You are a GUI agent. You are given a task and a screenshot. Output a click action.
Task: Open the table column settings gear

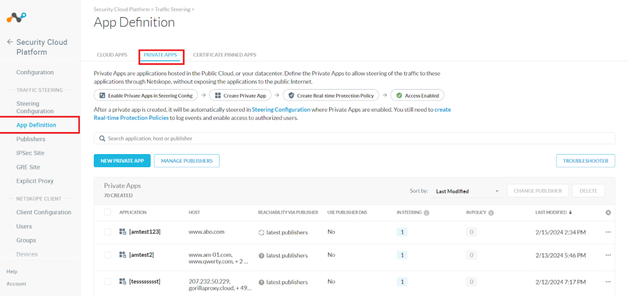(608, 212)
